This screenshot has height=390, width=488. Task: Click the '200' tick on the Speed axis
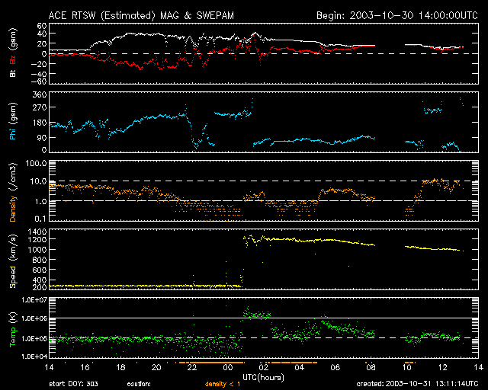(x=40, y=287)
